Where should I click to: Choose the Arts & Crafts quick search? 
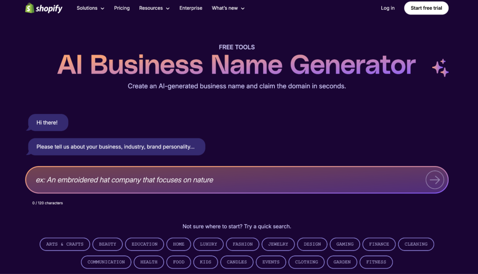click(64, 244)
